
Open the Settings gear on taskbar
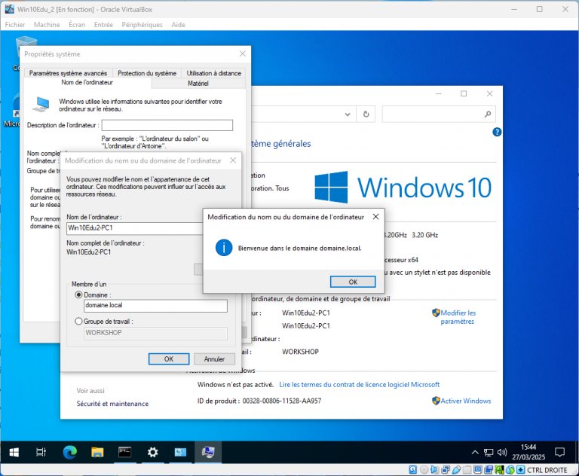153,452
